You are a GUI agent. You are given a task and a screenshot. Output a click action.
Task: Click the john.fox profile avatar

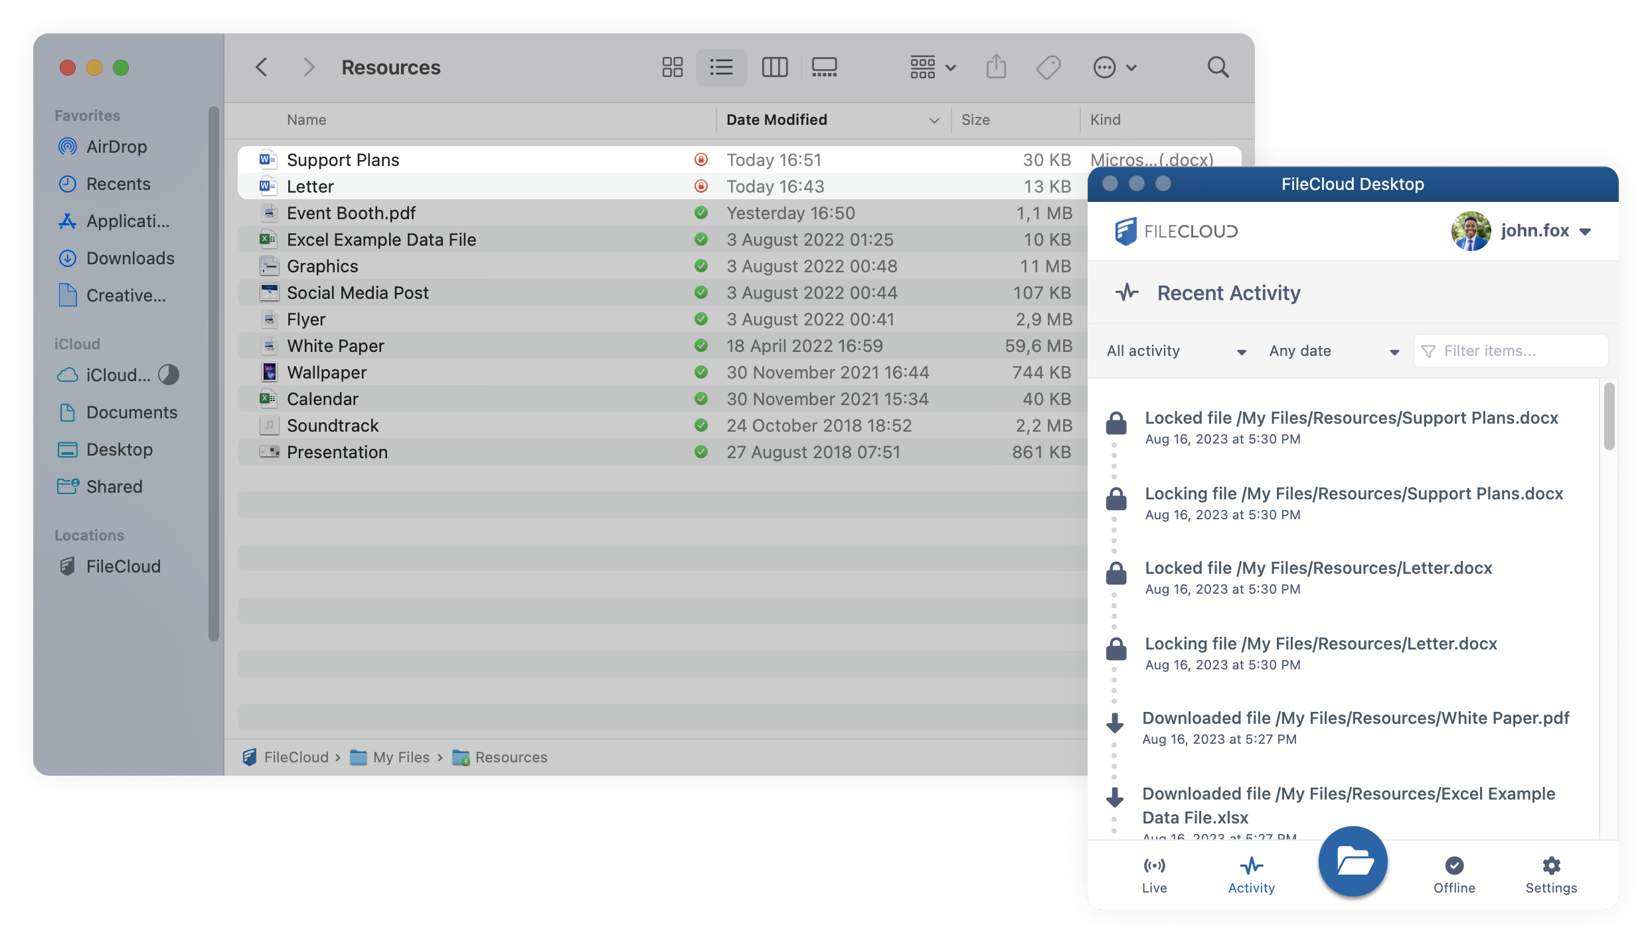1471,231
